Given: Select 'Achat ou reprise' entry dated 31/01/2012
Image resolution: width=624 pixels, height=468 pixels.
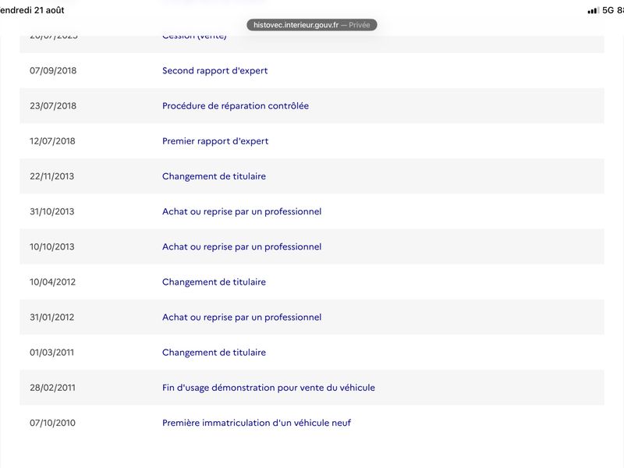Looking at the screenshot, I should pyautogui.click(x=242, y=317).
